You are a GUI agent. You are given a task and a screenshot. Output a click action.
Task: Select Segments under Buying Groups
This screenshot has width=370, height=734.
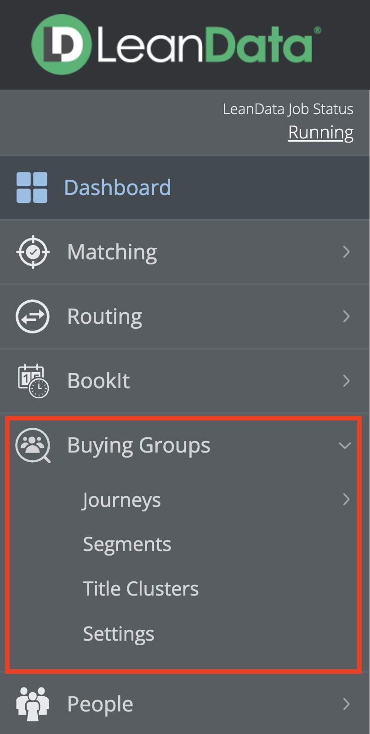(x=127, y=544)
